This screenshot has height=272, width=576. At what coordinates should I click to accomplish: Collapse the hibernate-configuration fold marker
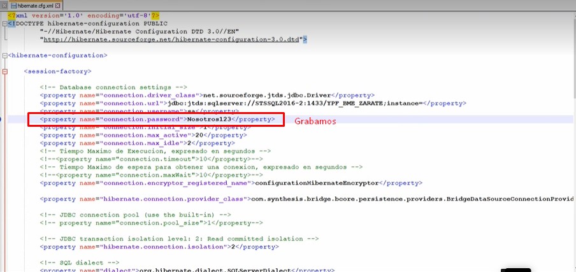coord(4,55)
